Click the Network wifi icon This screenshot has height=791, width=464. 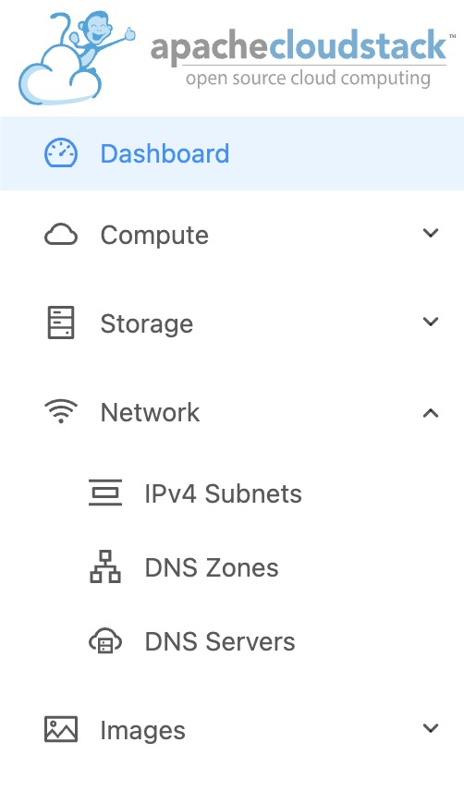point(61,411)
